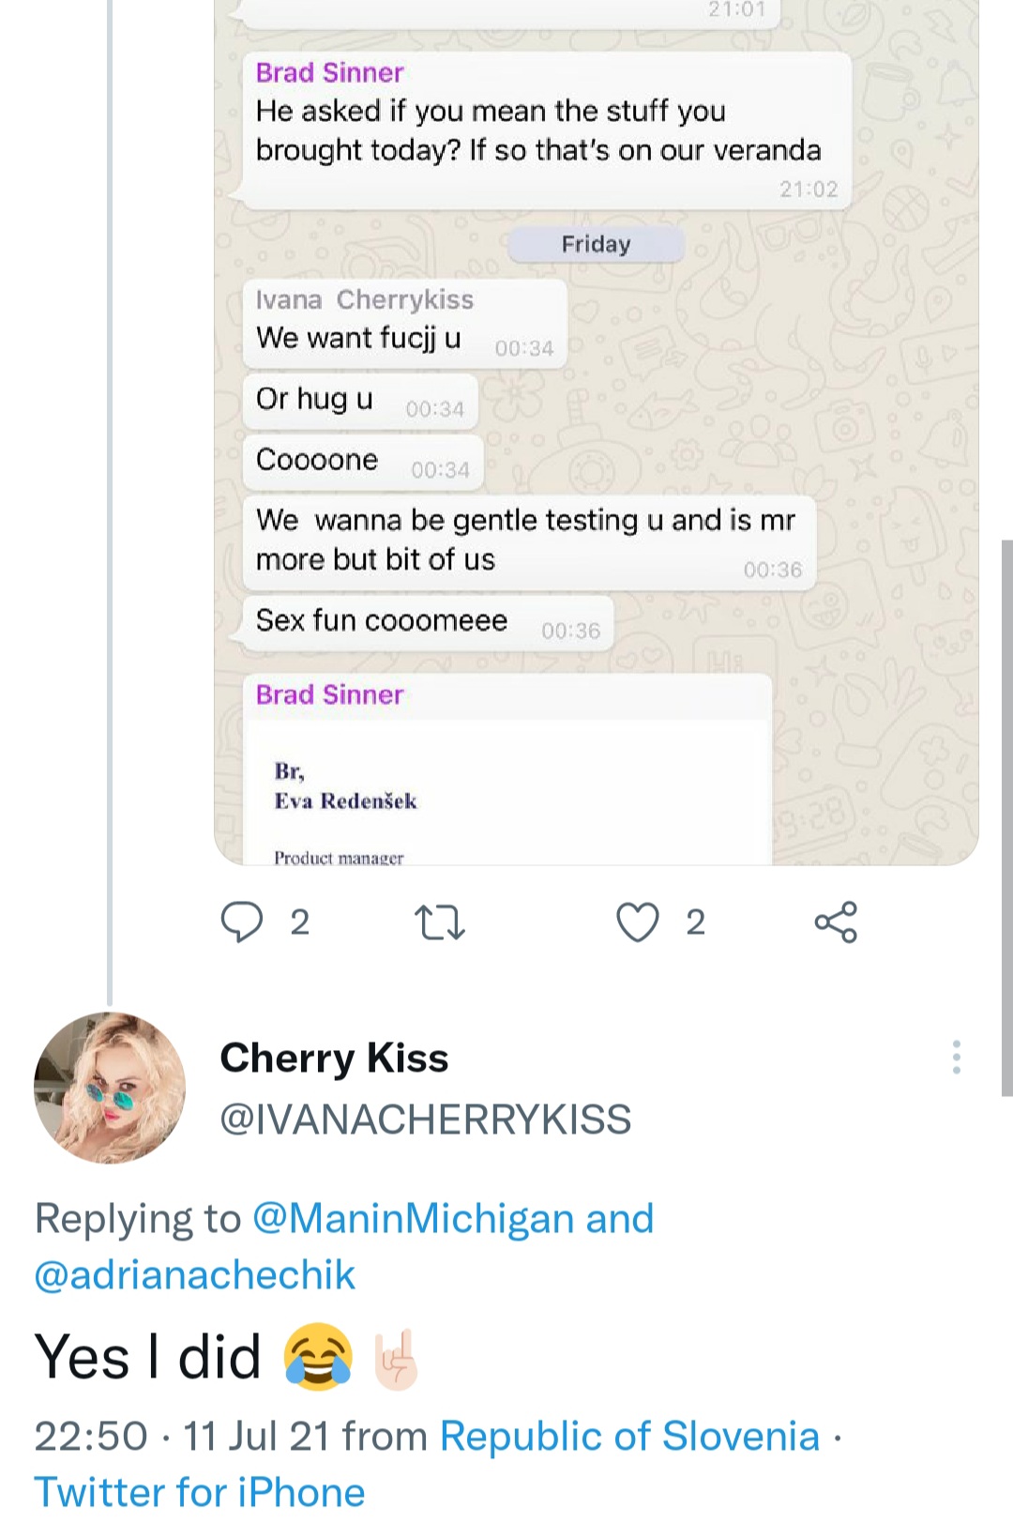Tap the "Yes I did" tweet text
Image resolution: width=1013 pixels, height=1523 pixels.
148,1357
